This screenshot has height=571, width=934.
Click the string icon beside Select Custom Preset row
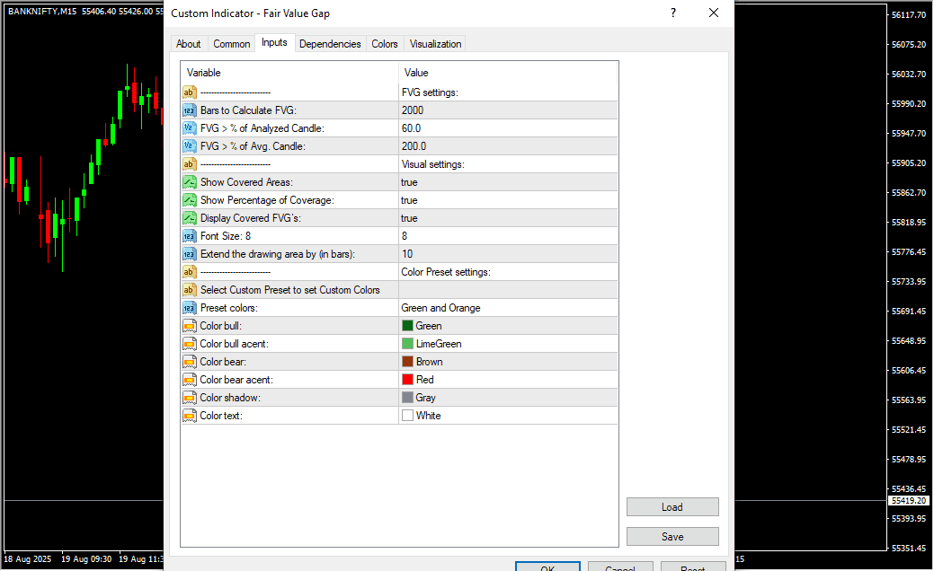pyautogui.click(x=190, y=290)
